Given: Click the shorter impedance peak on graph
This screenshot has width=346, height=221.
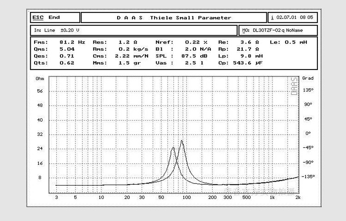Looking at the screenshot, I should (173, 148).
